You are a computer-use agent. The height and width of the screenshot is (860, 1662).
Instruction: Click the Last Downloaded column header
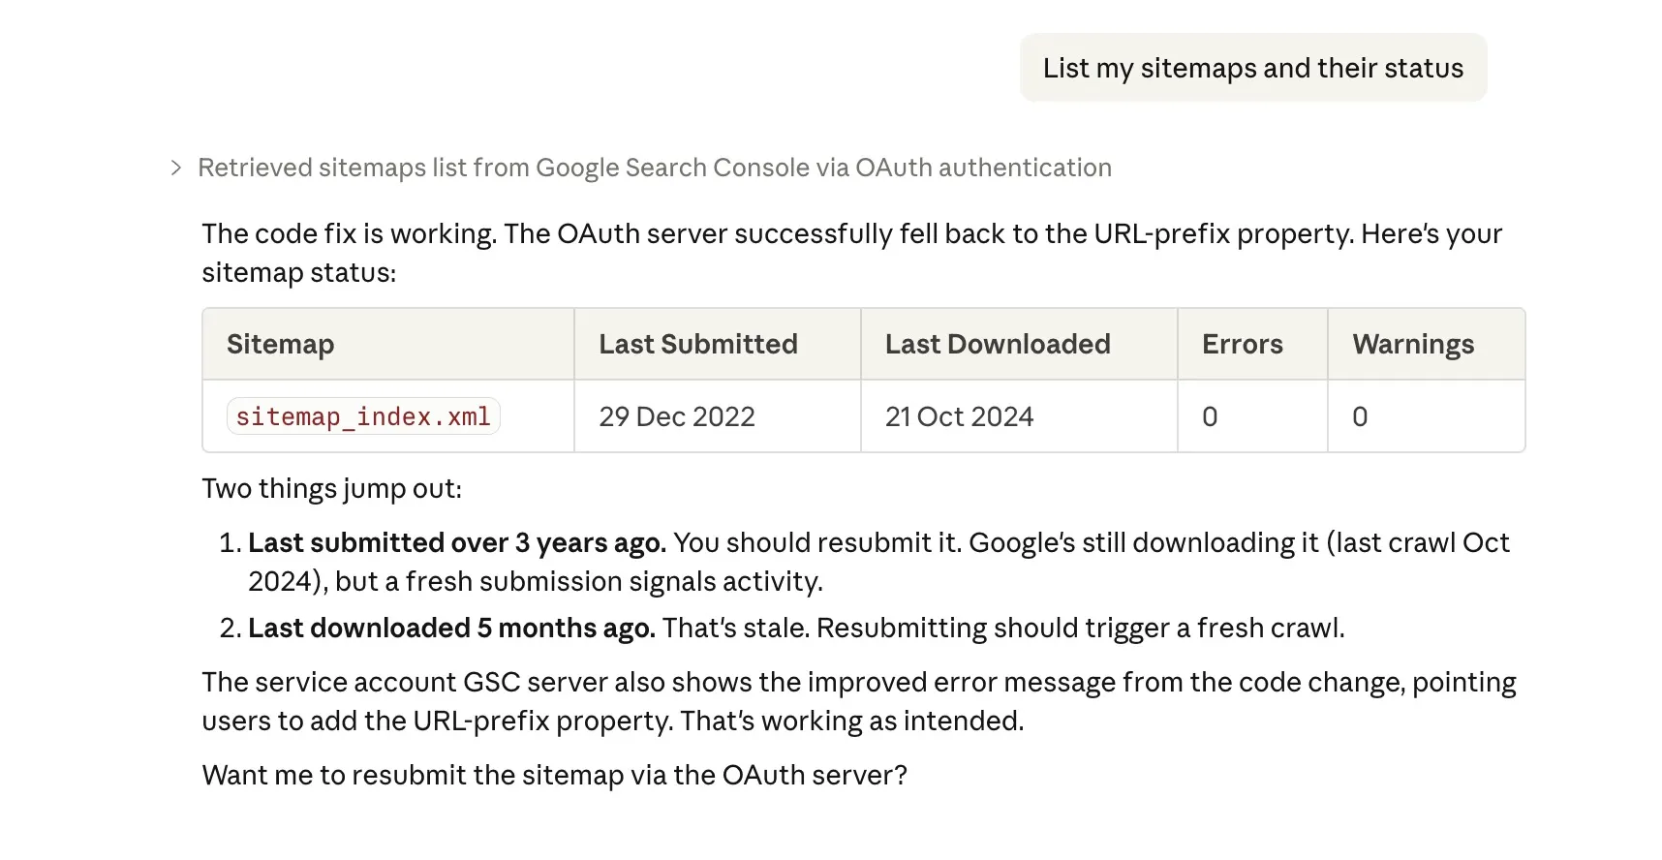coord(997,345)
